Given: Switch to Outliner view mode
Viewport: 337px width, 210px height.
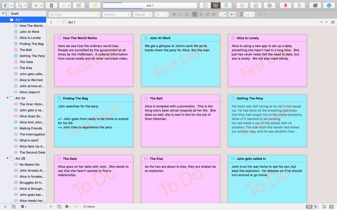Looking at the screenshot, I should coord(226,6).
